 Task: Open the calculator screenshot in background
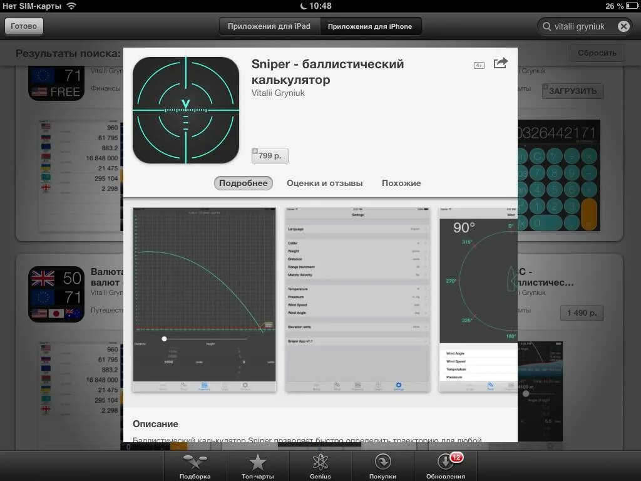tap(559, 176)
